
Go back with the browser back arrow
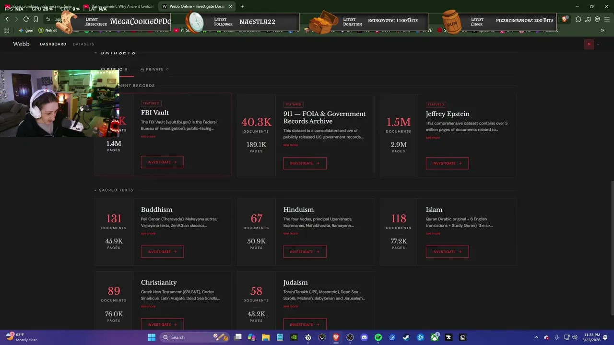tap(7, 19)
